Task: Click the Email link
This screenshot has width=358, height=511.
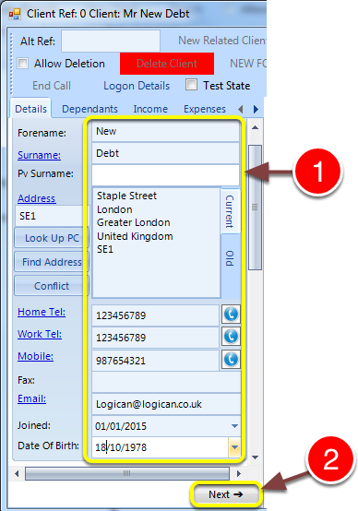Action: [31, 398]
